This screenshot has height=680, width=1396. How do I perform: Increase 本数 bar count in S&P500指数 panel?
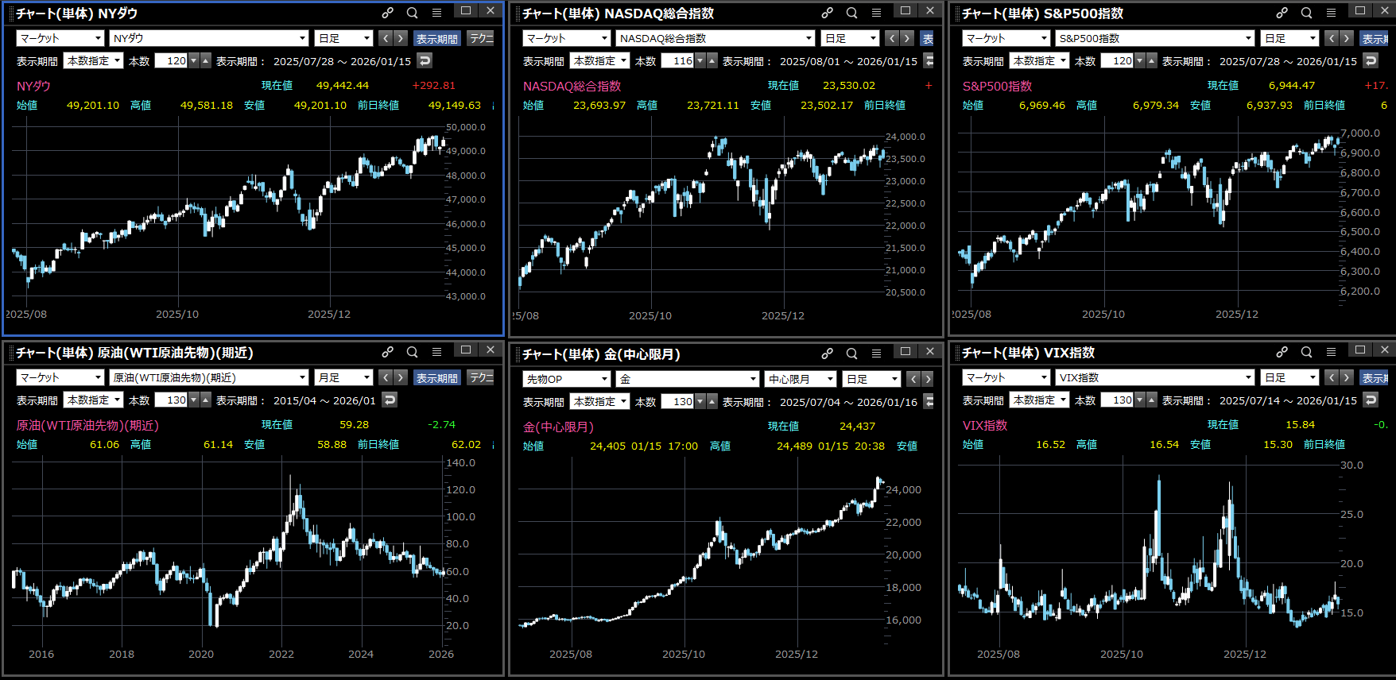tap(1152, 60)
